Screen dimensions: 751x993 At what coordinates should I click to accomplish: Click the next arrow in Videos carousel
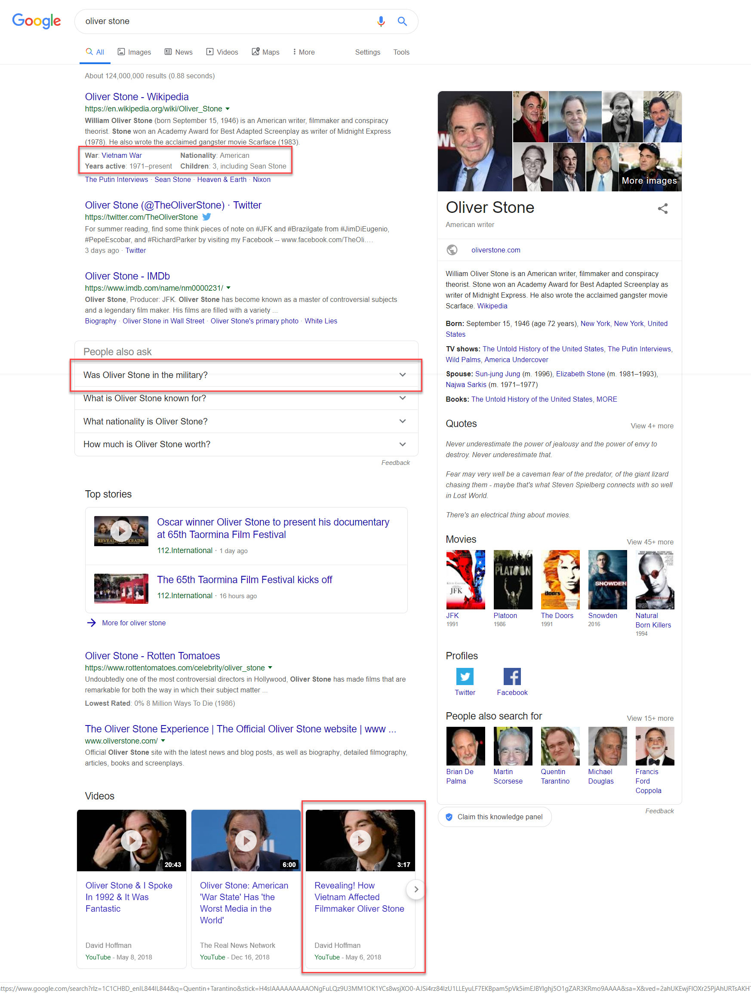(x=416, y=889)
